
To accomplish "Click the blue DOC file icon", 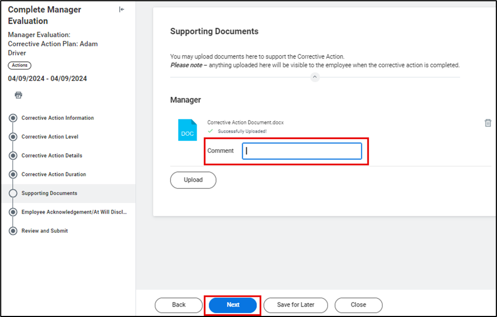I will coord(188,130).
